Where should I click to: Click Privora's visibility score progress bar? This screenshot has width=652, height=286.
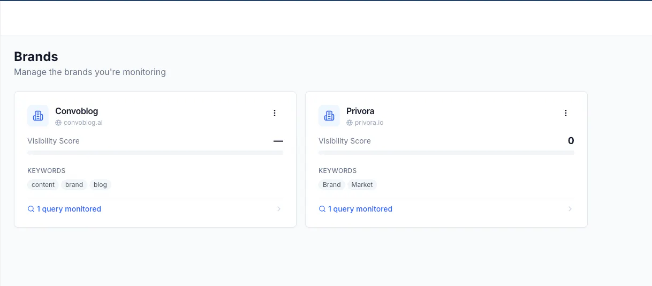tap(446, 153)
